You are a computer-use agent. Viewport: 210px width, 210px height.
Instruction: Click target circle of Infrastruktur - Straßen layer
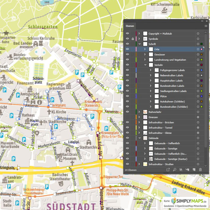(198, 164)
